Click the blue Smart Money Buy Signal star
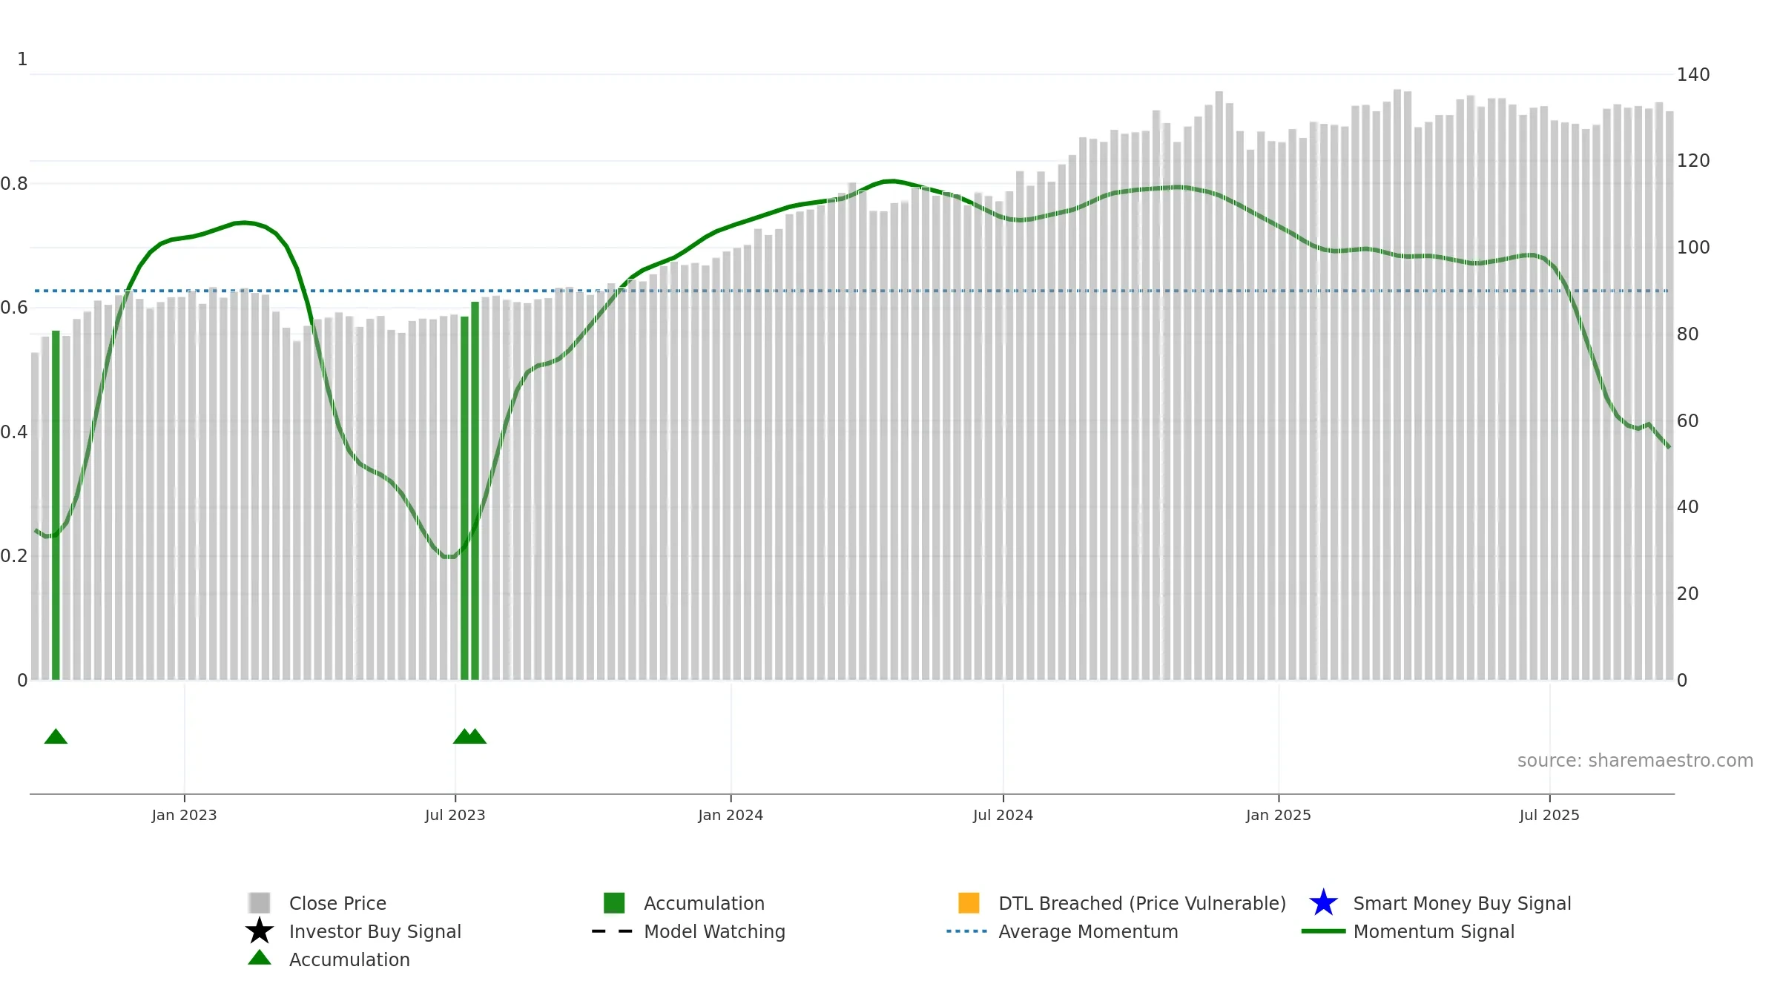Viewport: 1780px width, 1001px height. pyautogui.click(x=1323, y=902)
